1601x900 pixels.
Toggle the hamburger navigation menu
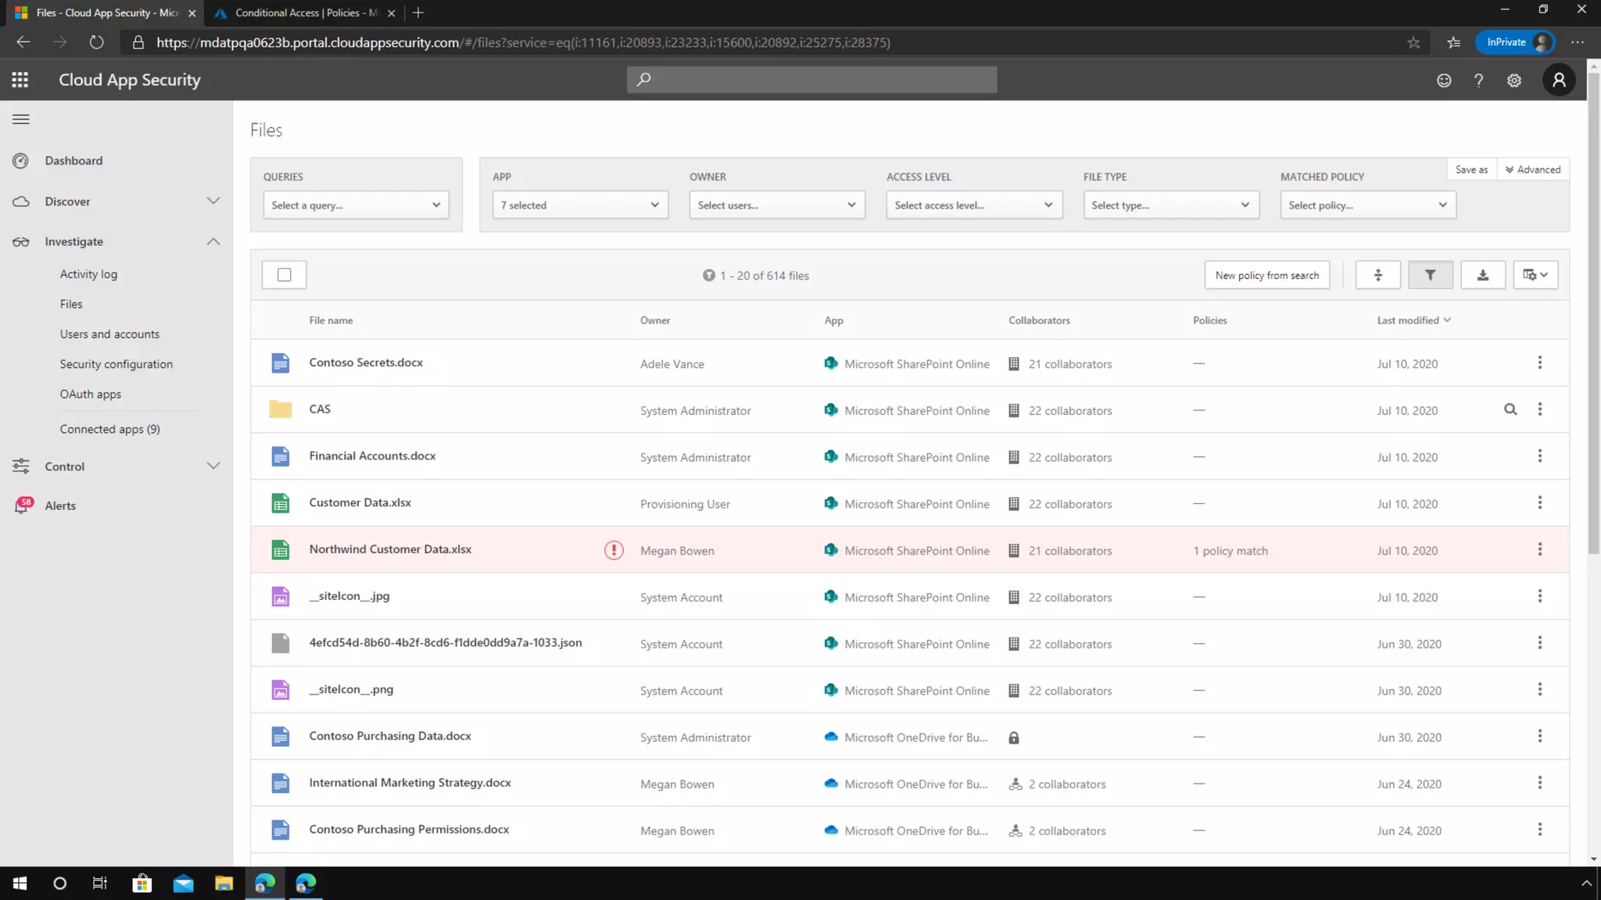click(x=21, y=120)
